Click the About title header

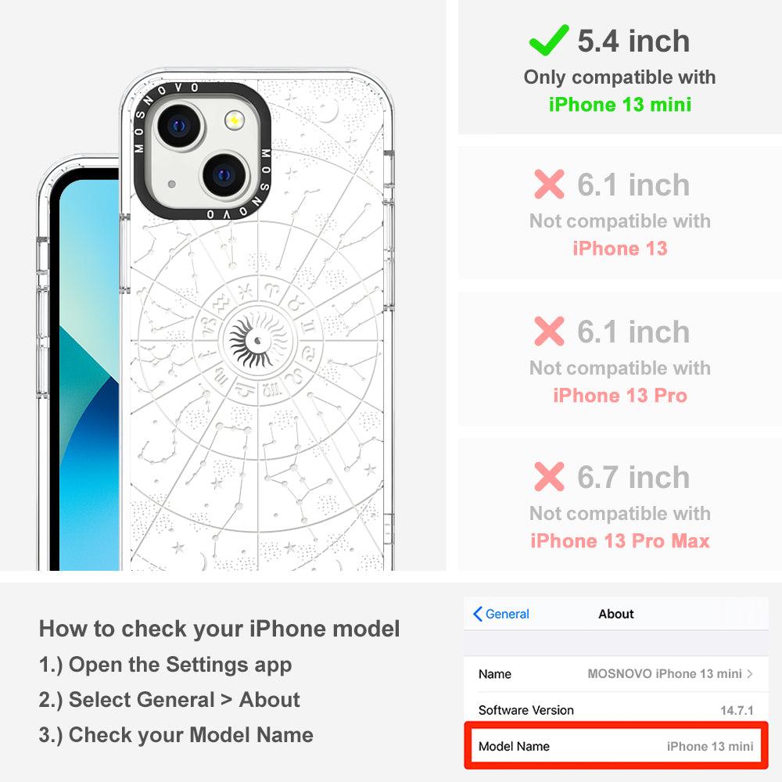coord(616,614)
